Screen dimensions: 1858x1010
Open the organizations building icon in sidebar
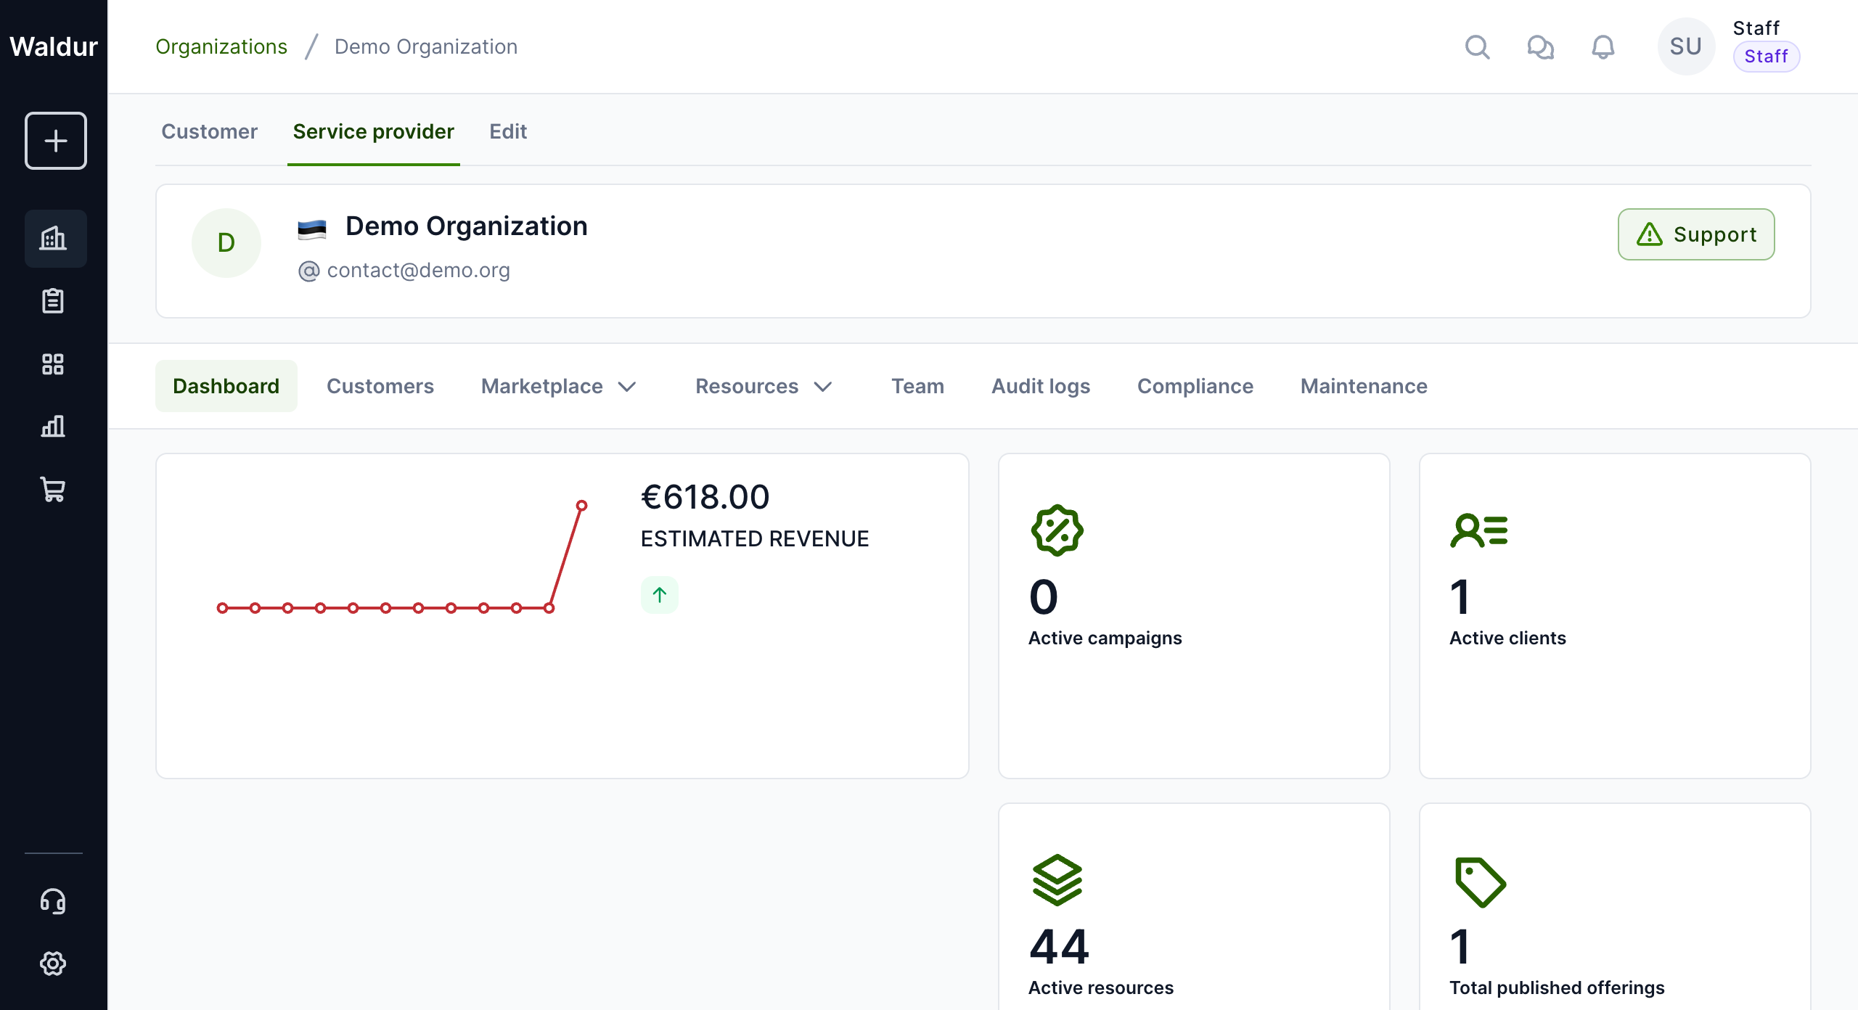[x=54, y=238]
